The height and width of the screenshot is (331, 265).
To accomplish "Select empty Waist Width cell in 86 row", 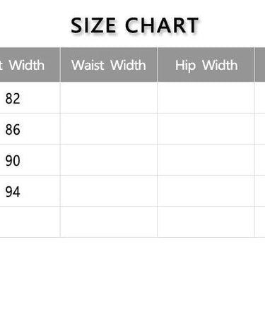I will (x=109, y=129).
